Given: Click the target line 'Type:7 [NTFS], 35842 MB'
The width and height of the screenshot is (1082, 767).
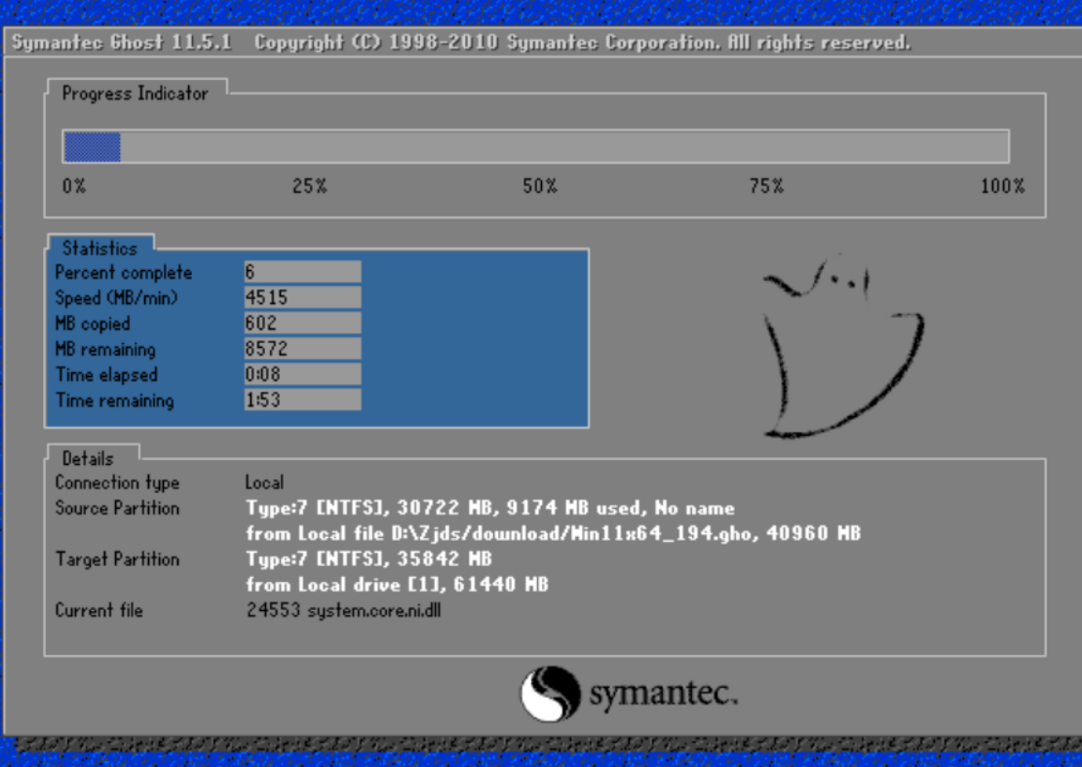Looking at the screenshot, I should click(x=368, y=558).
